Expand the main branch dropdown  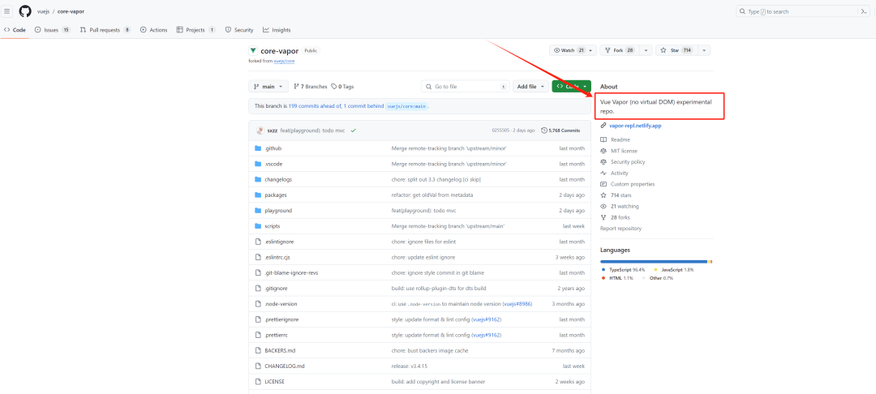[x=268, y=87]
